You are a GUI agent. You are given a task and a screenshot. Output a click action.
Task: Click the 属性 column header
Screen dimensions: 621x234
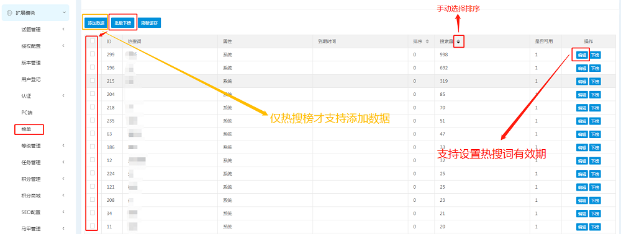click(227, 41)
